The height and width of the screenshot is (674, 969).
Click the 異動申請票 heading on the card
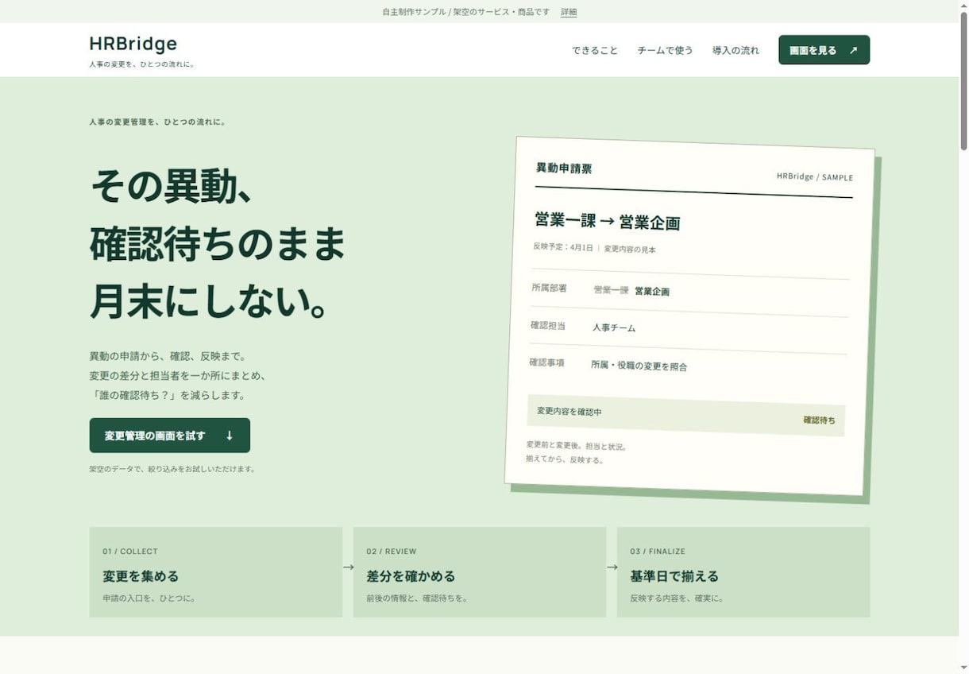[564, 168]
